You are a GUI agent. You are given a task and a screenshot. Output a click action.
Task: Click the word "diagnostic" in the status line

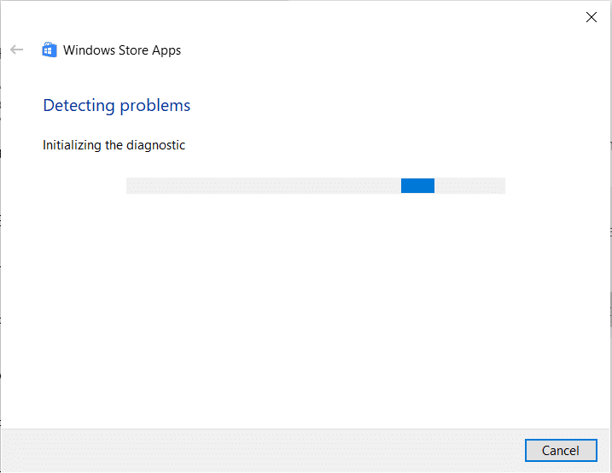coord(156,145)
